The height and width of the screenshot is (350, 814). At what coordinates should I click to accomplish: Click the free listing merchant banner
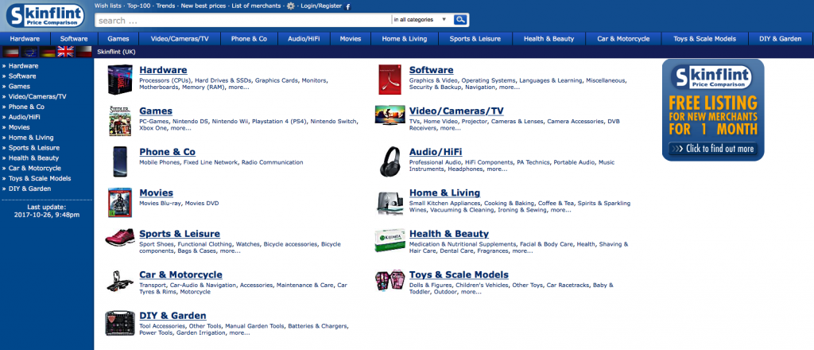(713, 110)
